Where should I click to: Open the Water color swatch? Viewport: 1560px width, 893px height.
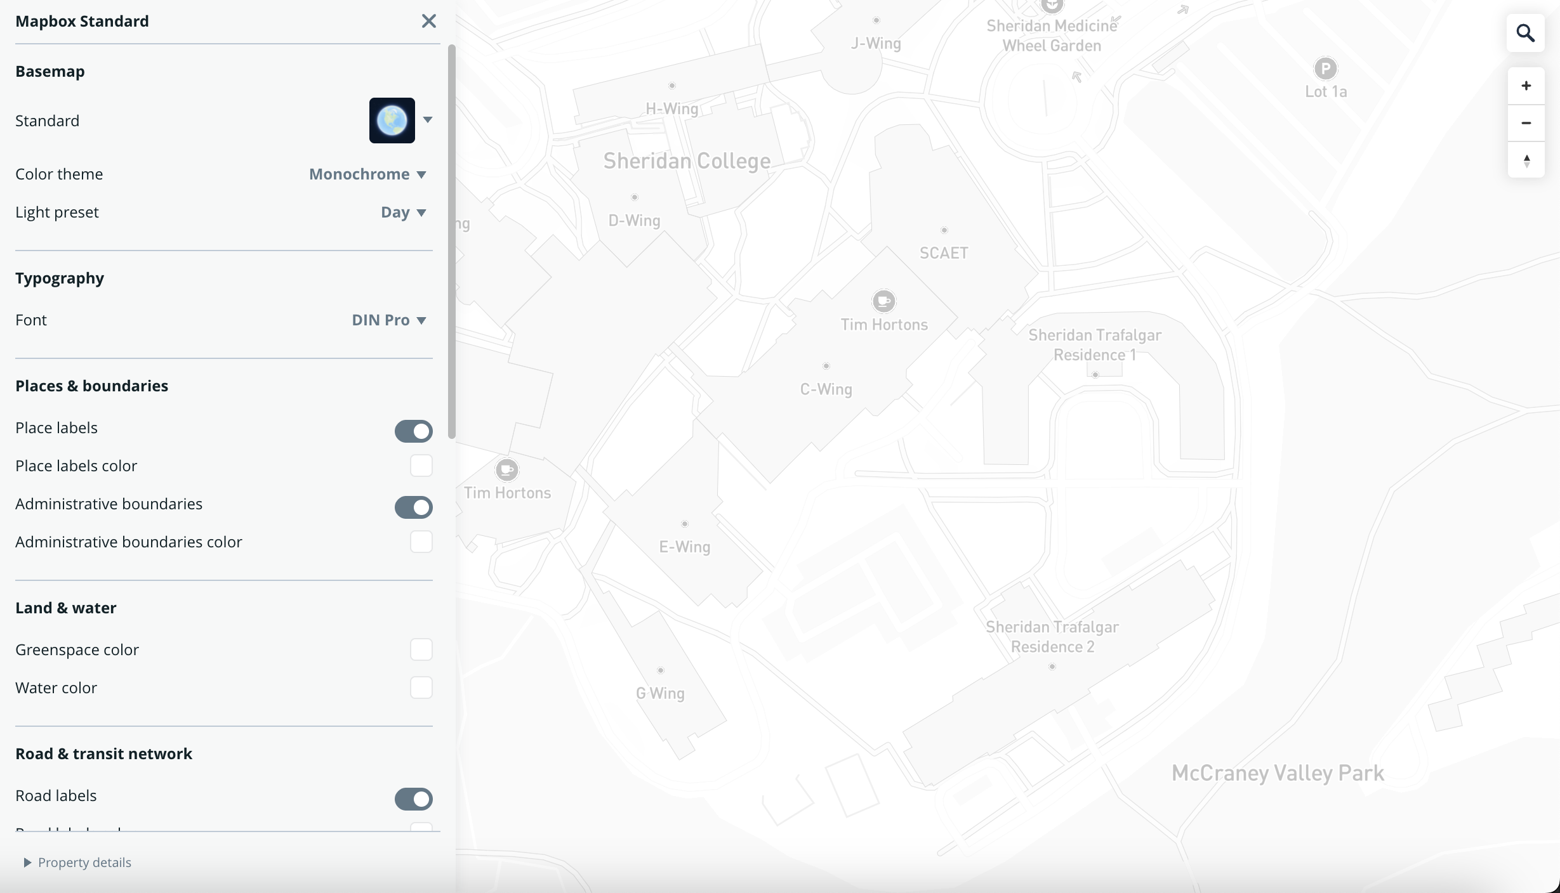click(x=421, y=688)
